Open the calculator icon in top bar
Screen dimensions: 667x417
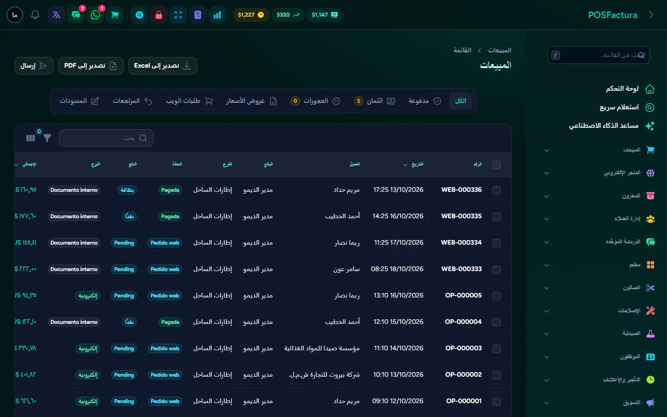[x=198, y=15]
